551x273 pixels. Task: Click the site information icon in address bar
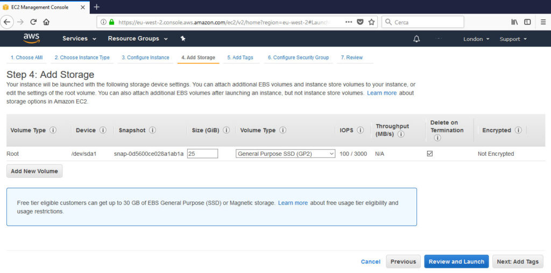point(103,21)
